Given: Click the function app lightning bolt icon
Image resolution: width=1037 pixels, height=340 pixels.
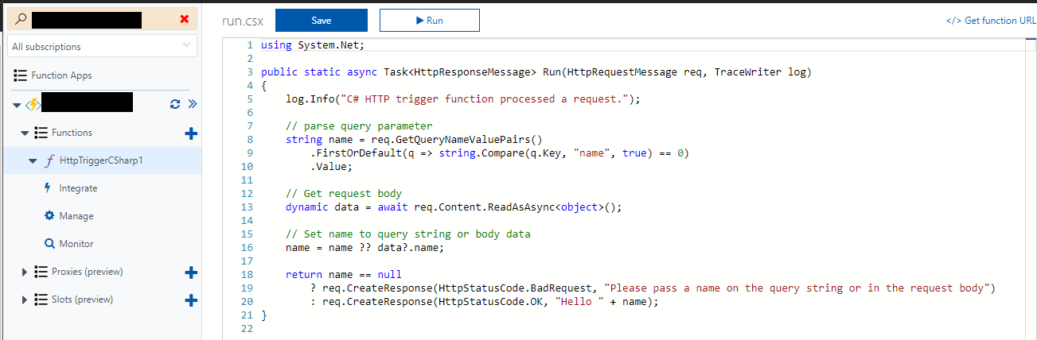Looking at the screenshot, I should tap(33, 104).
